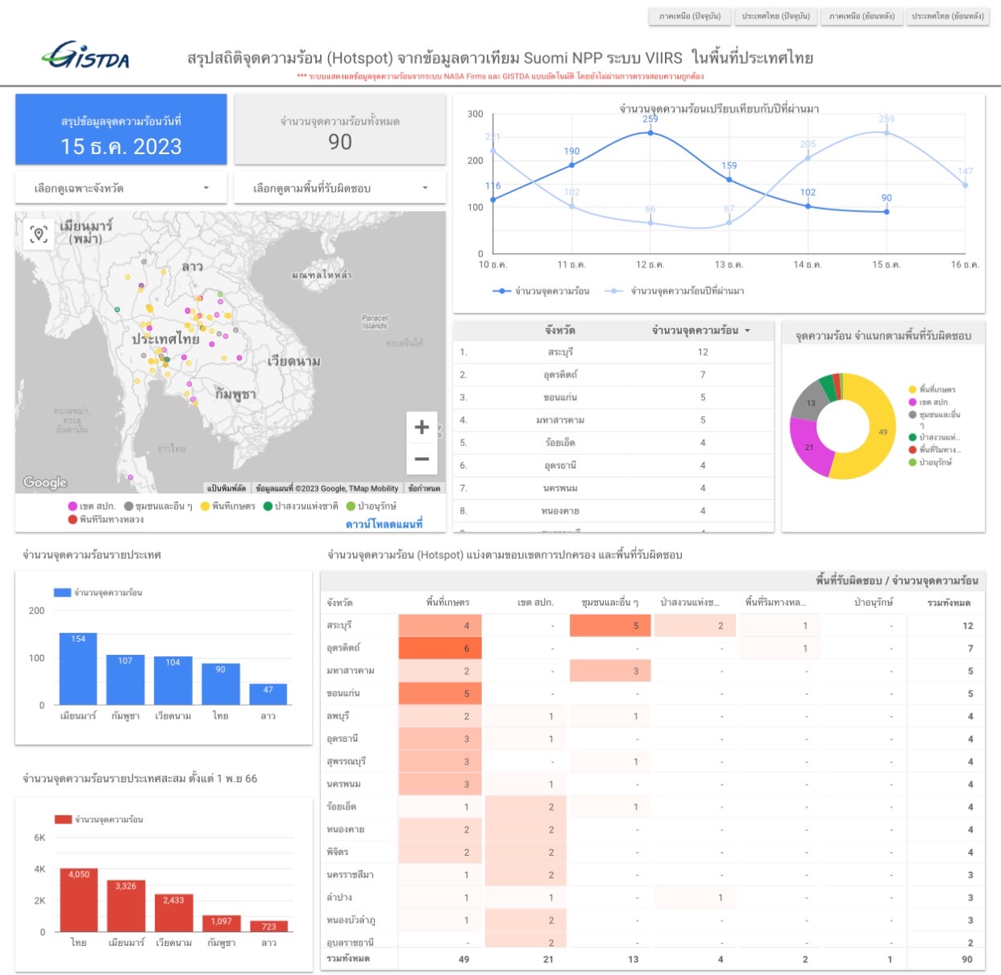Viewport: 1001px width, 975px height.
Task: Click the red bar legend icon จำนวนจุดความร้อน
Action: 63,819
